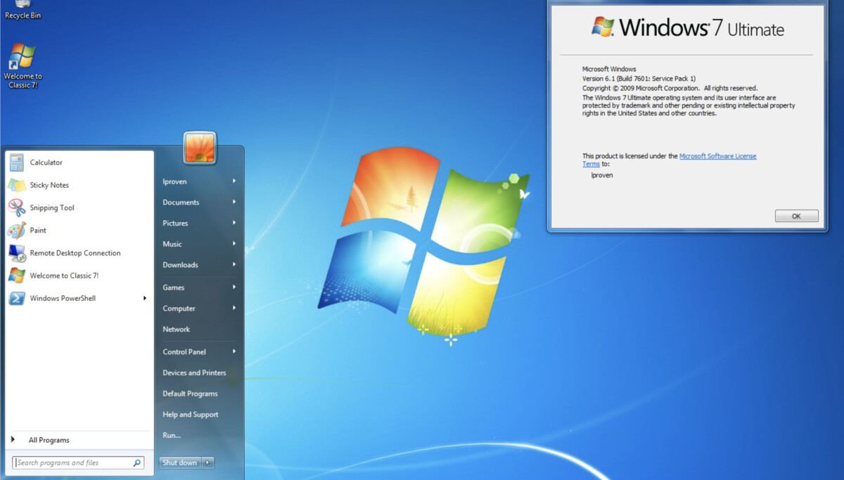
Task: Expand the Computer submenu arrow
Action: 234,308
